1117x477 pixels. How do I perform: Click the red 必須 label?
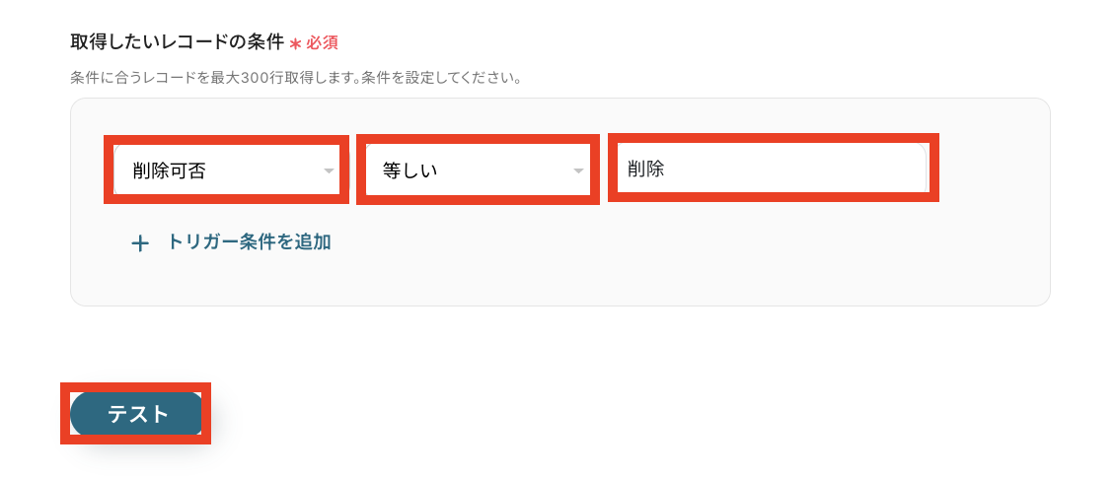(322, 42)
